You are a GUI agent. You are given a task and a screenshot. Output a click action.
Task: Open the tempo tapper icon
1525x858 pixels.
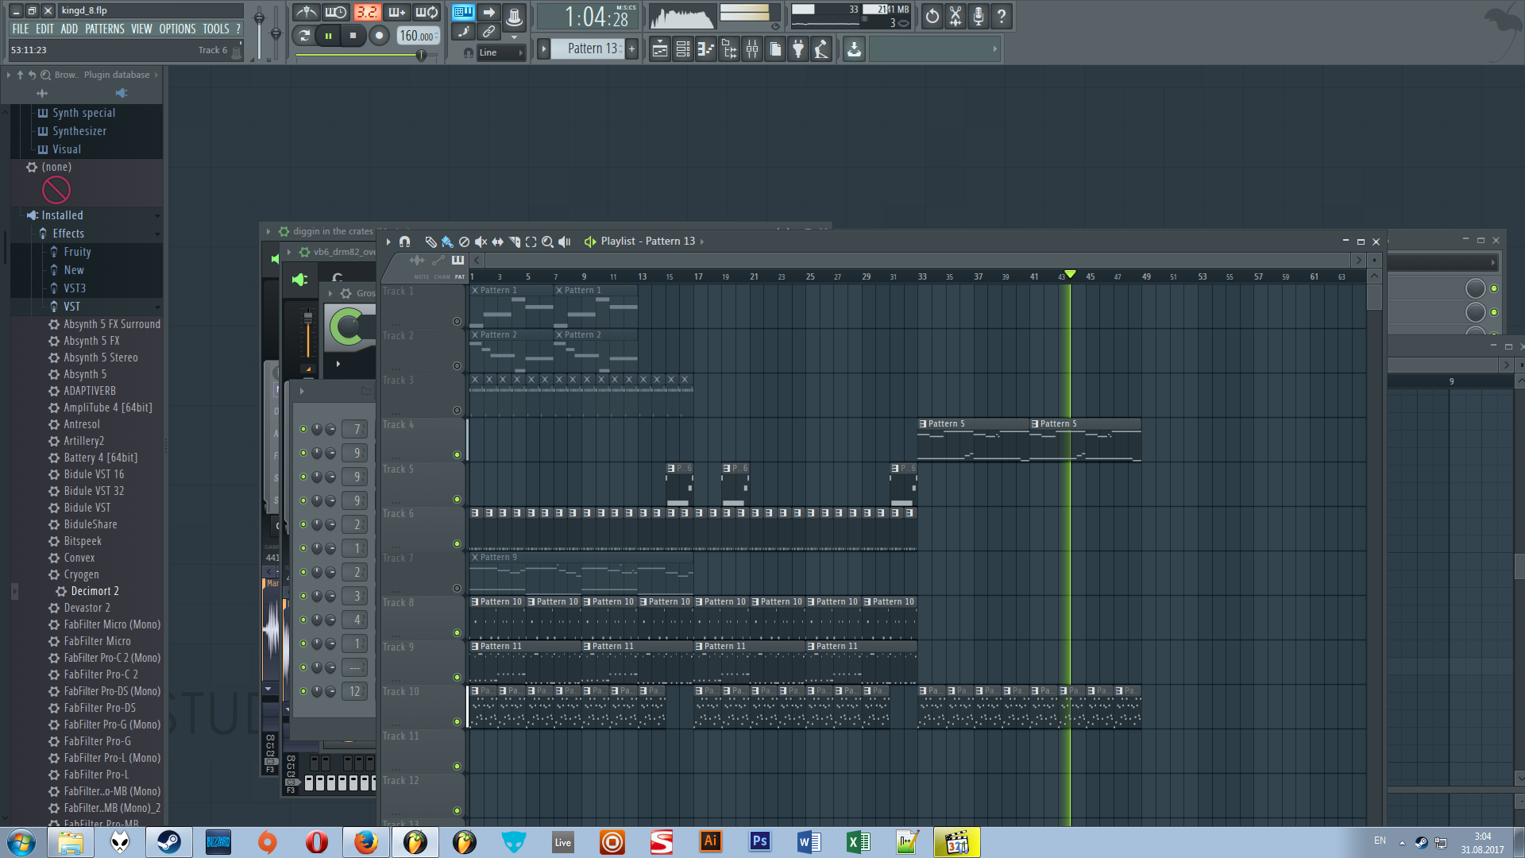pos(821,49)
